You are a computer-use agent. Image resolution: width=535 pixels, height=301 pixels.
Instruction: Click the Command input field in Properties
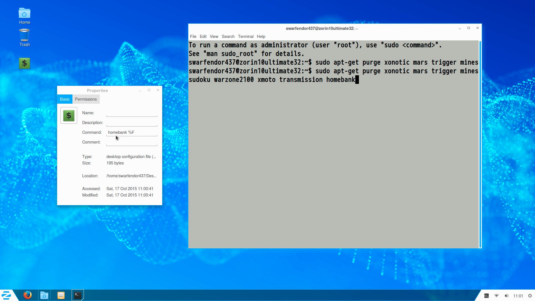point(132,132)
